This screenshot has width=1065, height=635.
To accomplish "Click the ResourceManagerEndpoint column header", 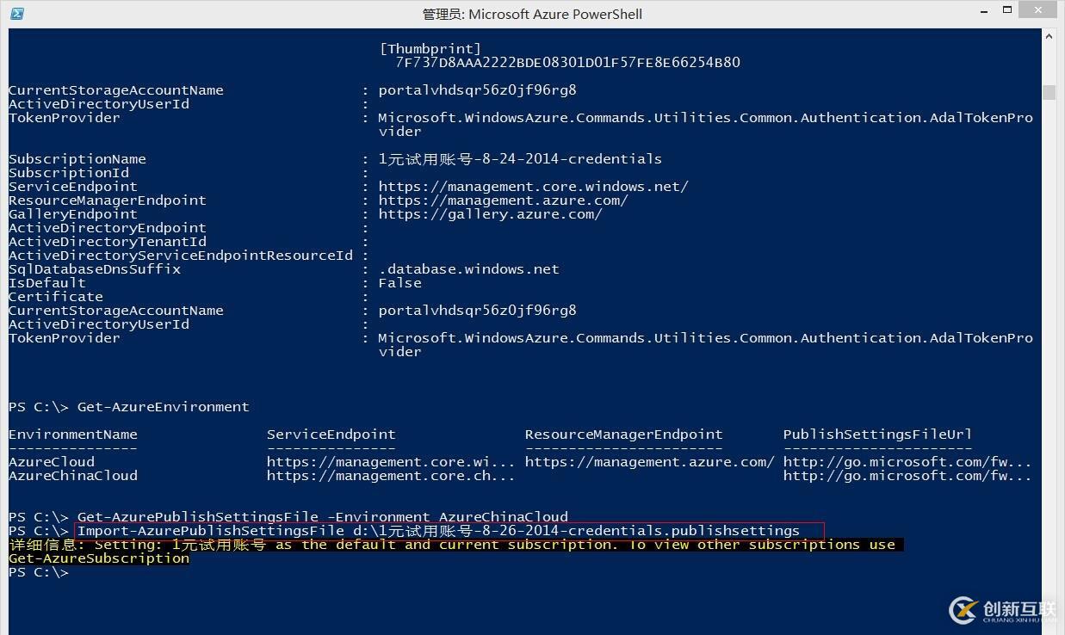I will pos(624,435).
